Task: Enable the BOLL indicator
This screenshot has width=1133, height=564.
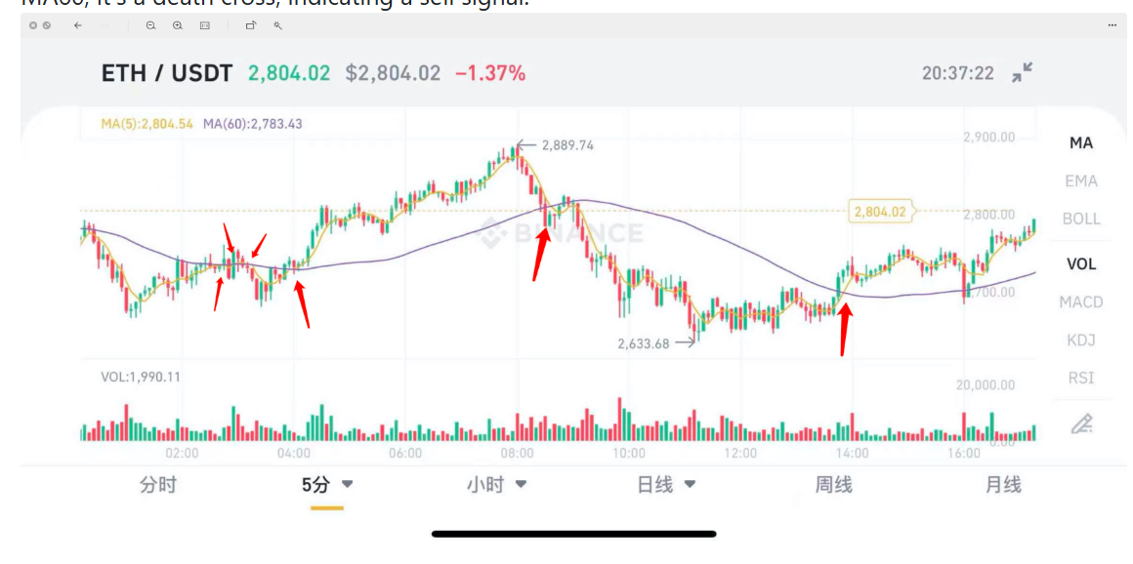Action: coord(1080,219)
